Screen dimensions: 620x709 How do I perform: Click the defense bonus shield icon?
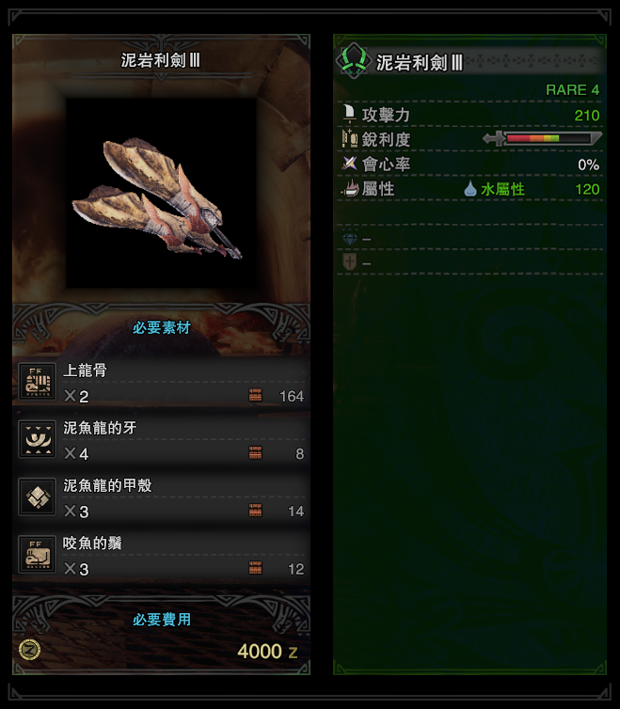pos(349,262)
